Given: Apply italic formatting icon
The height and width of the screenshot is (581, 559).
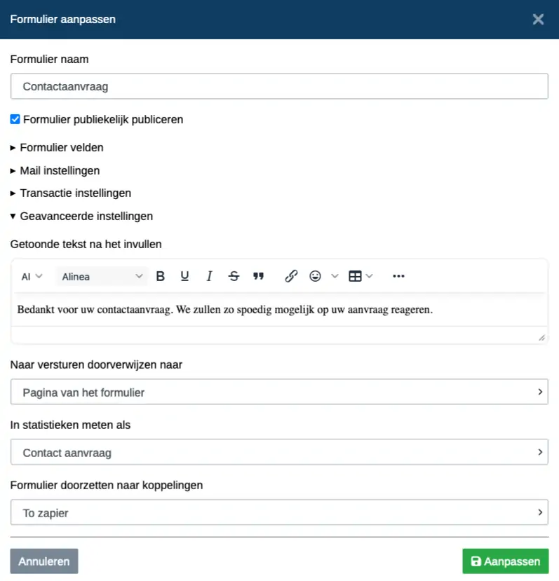Looking at the screenshot, I should (209, 276).
